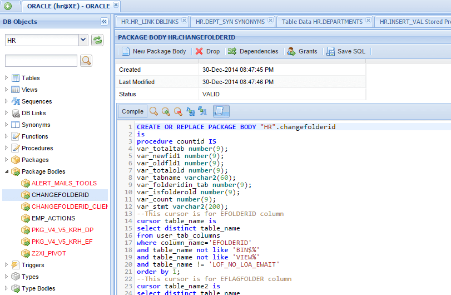Open the HR schema dropdown

tap(83, 40)
